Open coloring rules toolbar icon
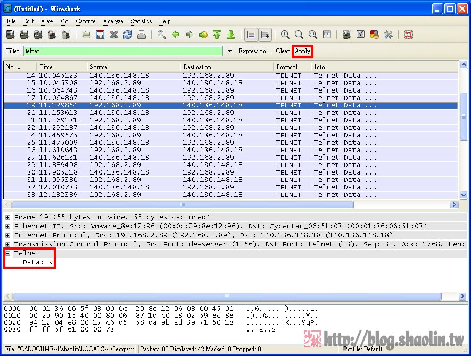Screen dimensions: 471x356 (374, 35)
